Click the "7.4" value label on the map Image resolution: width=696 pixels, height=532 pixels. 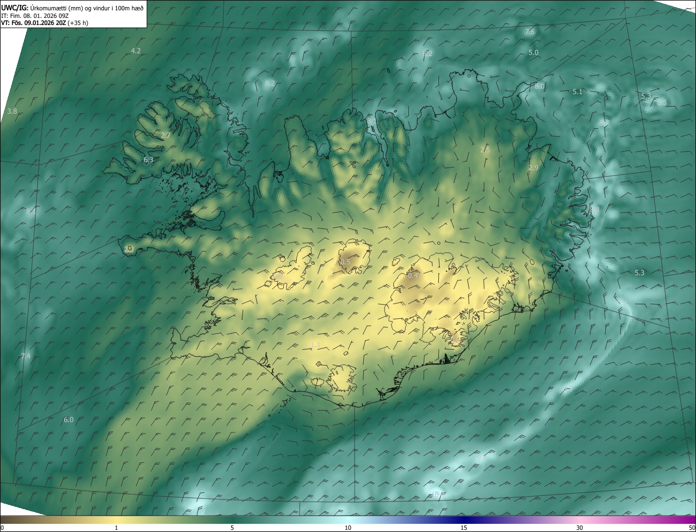point(26,356)
